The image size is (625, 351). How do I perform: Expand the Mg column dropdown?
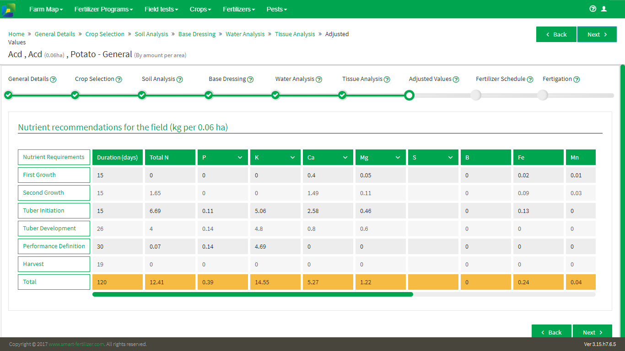click(398, 158)
